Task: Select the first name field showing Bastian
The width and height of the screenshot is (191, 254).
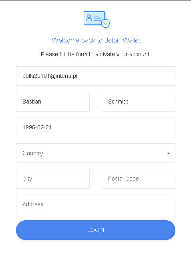Action: click(53, 102)
